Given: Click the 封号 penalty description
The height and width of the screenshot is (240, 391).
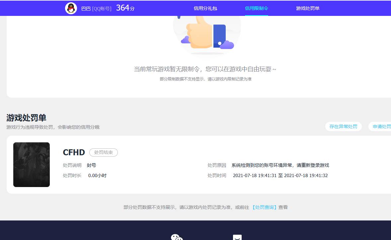Looking at the screenshot, I should [91, 165].
